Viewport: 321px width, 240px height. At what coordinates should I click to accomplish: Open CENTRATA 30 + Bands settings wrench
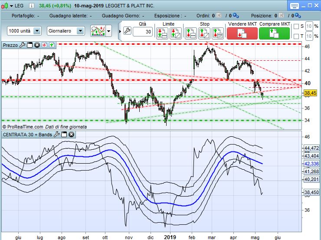(x=56, y=135)
